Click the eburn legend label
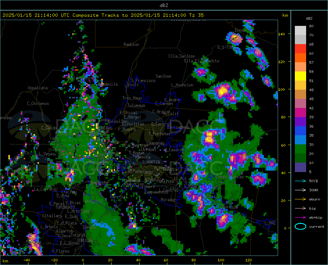 pyautogui.click(x=315, y=199)
